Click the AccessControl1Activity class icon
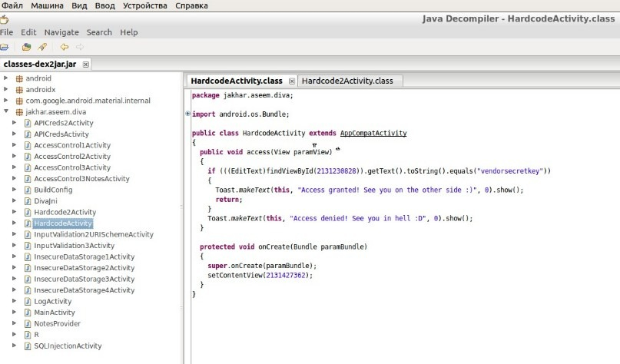This screenshot has height=364, width=620. pos(28,145)
